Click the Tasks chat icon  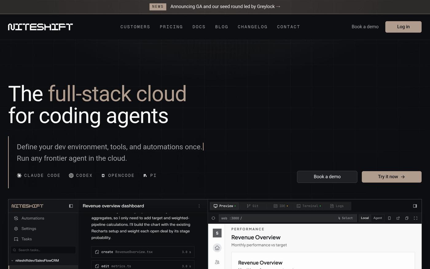(16, 239)
